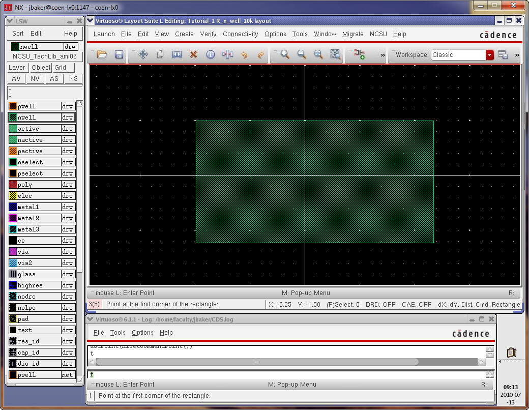Click the Zoom In magnifier icon

click(x=285, y=54)
